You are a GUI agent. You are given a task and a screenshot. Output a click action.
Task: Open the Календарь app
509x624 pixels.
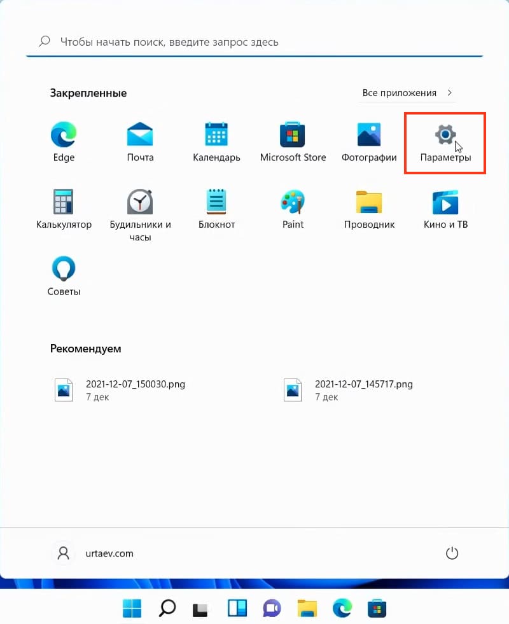(216, 142)
